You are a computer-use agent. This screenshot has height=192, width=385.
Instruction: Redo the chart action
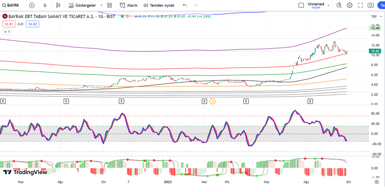click(195, 5)
